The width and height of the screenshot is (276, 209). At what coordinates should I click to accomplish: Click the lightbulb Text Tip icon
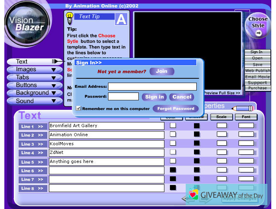click(69, 17)
